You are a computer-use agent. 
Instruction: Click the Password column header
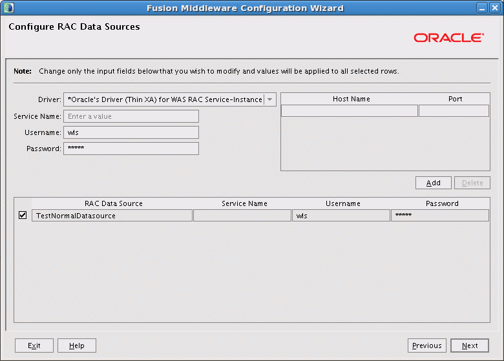[442, 203]
